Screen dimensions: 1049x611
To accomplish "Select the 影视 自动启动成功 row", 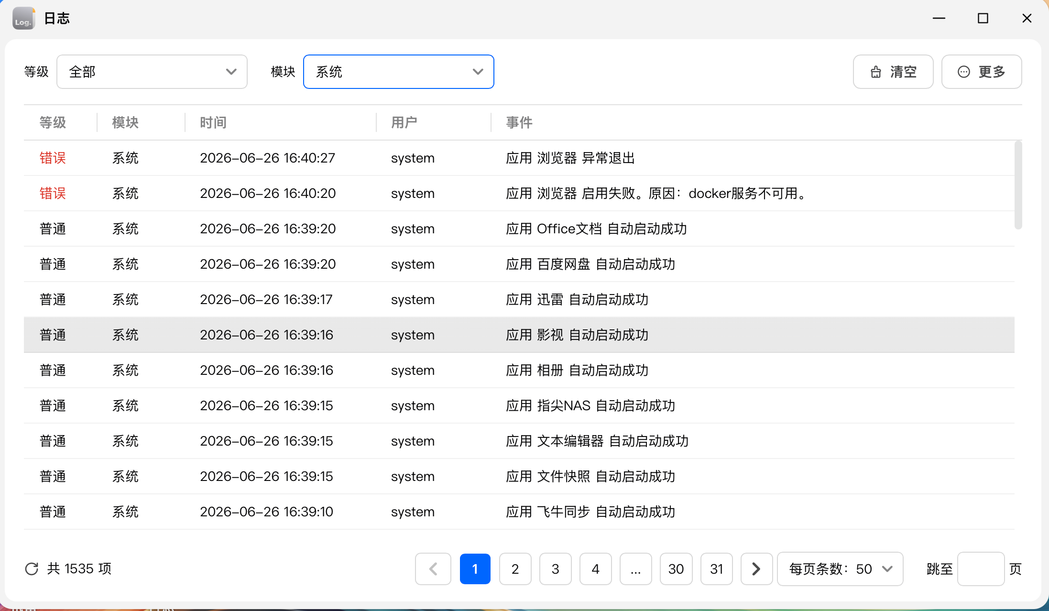I will pyautogui.click(x=519, y=335).
